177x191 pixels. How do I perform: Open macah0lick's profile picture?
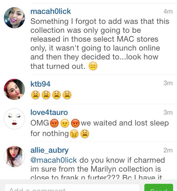point(14,18)
